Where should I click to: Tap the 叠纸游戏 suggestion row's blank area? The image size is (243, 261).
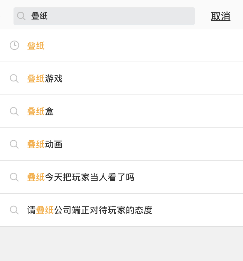point(150,78)
